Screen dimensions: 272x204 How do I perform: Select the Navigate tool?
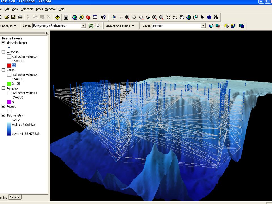[114, 17]
